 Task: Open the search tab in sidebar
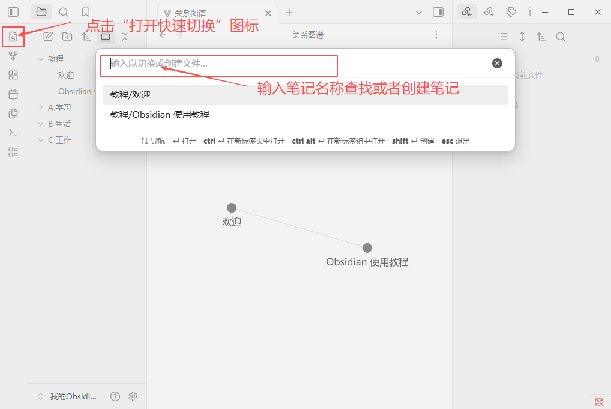[x=64, y=12]
